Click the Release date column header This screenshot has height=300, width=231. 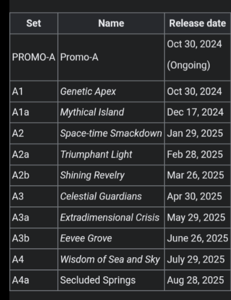click(198, 23)
